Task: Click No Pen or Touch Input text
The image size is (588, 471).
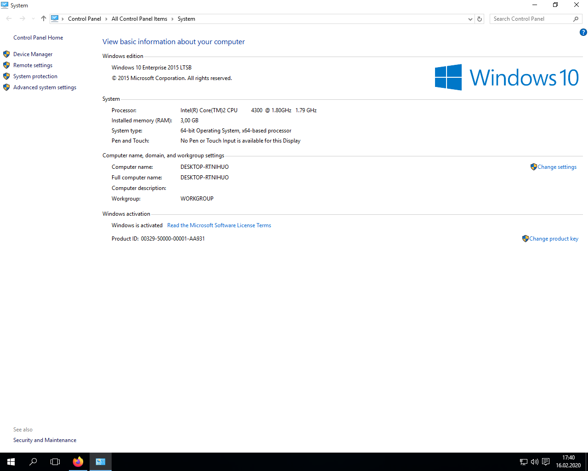Action: point(240,141)
